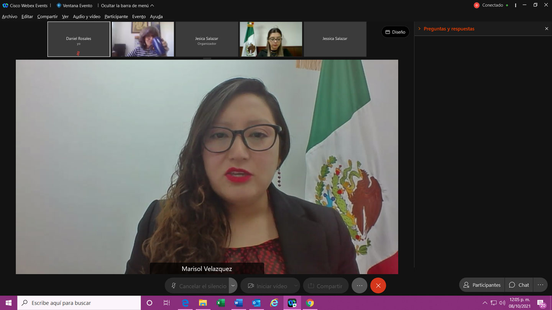This screenshot has width=552, height=310.
Task: Open the Evento menu
Action: click(139, 16)
